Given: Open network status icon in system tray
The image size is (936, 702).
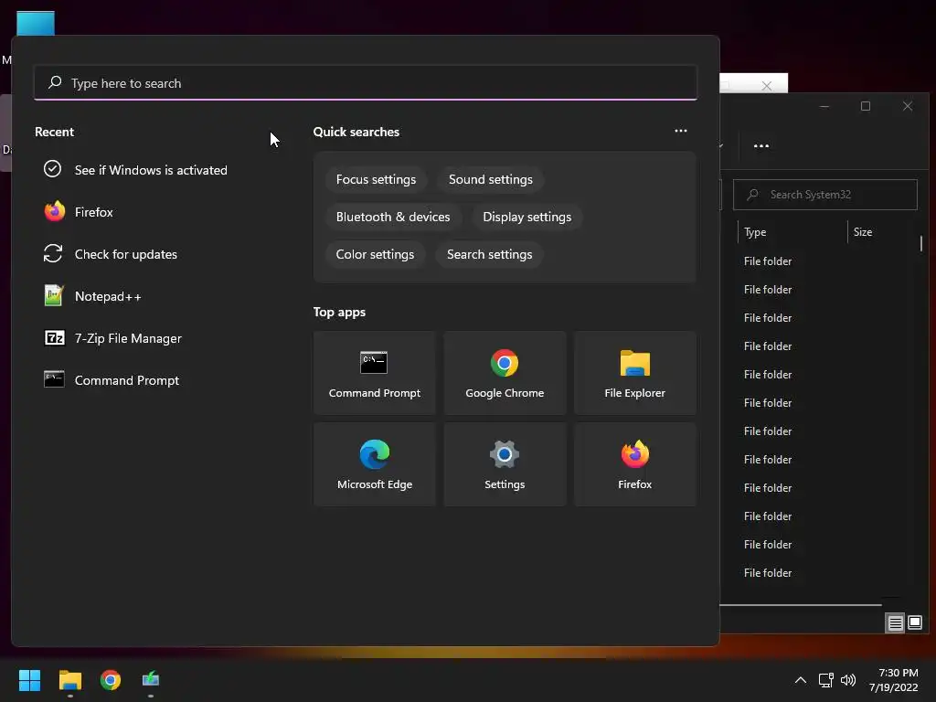Looking at the screenshot, I should [826, 680].
